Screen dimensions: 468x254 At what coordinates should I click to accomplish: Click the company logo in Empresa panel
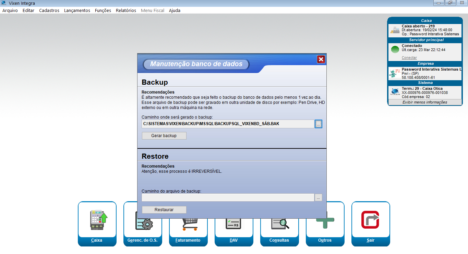[395, 73]
